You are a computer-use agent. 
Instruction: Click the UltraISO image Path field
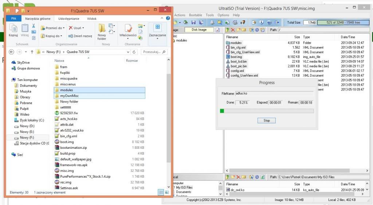pyautogui.click(x=324, y=30)
